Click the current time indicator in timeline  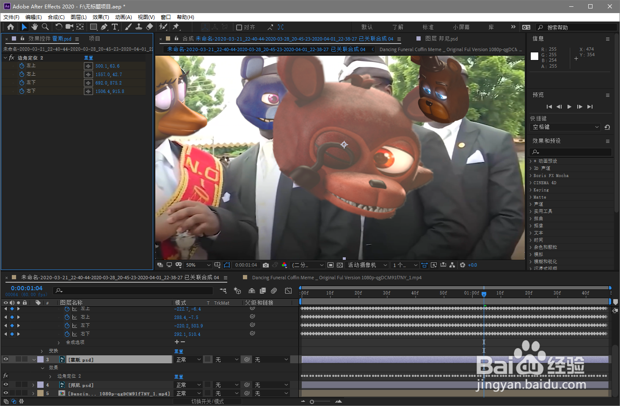484,294
